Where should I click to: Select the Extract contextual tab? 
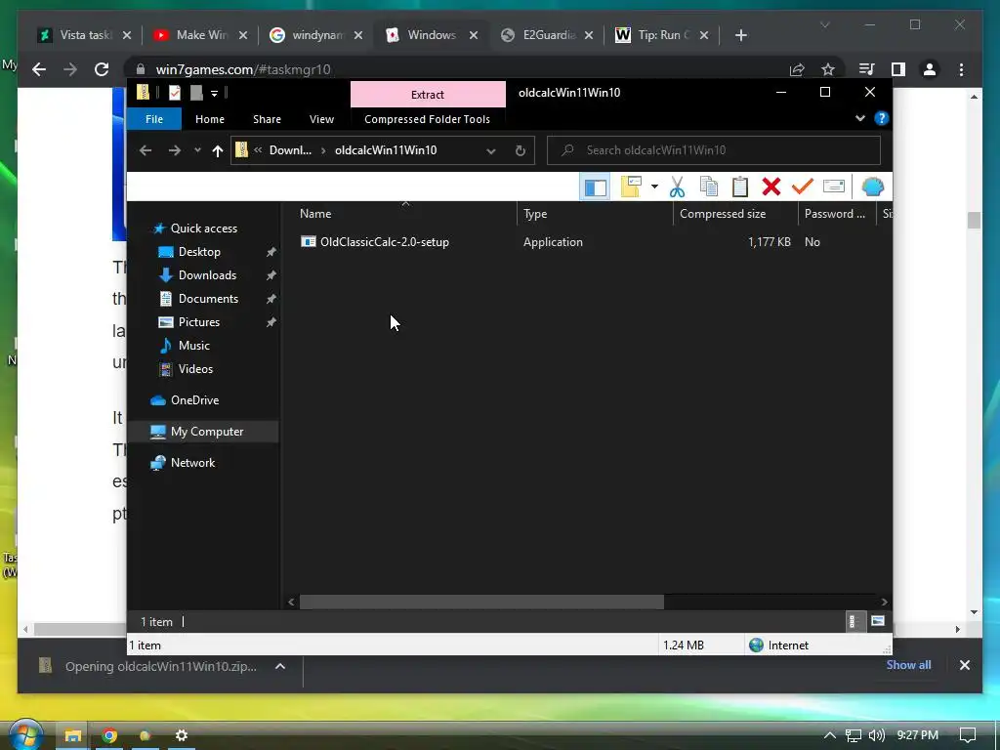coord(428,95)
